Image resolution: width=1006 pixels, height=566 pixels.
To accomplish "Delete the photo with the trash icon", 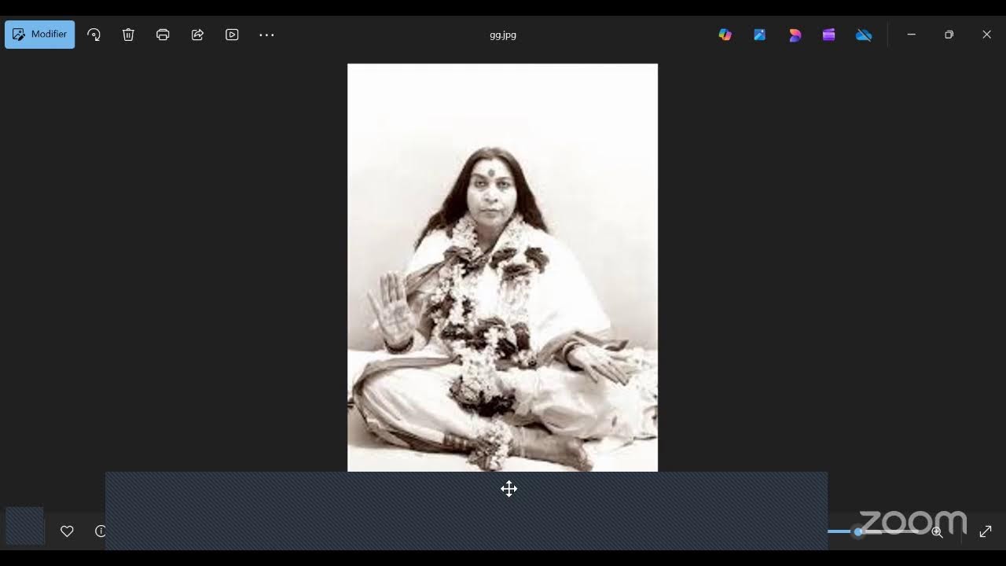I will pos(129,35).
